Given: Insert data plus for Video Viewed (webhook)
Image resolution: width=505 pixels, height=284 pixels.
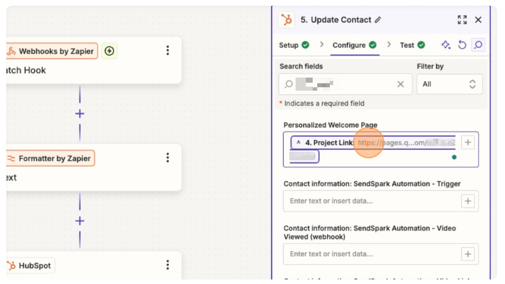Looking at the screenshot, I should coord(468,254).
